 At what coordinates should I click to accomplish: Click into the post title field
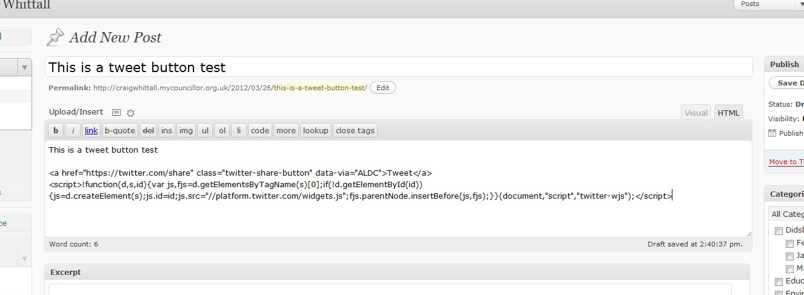pyautogui.click(x=398, y=67)
